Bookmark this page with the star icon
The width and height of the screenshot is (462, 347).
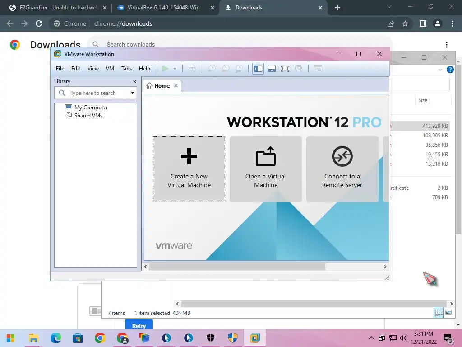405,23
